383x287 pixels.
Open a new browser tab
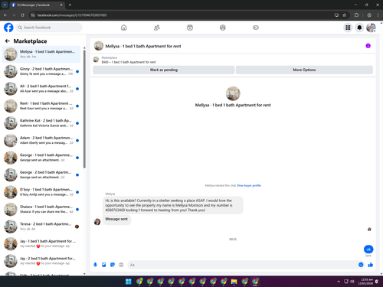coord(70,5)
